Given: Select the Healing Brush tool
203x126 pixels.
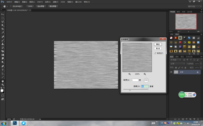Looking at the screenshot, I should click(x=3, y=37).
